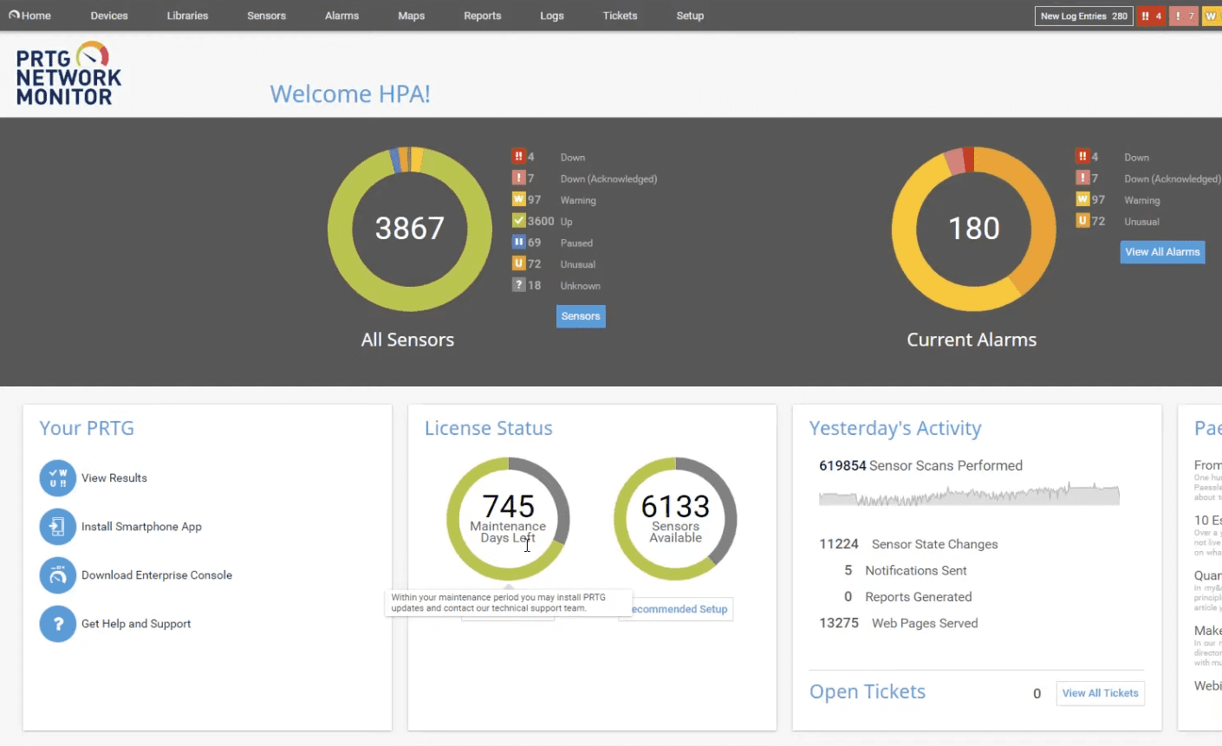Viewport: 1222px width, 746px height.
Task: Click the green Up status icon in sensors legend
Action: [x=518, y=221]
